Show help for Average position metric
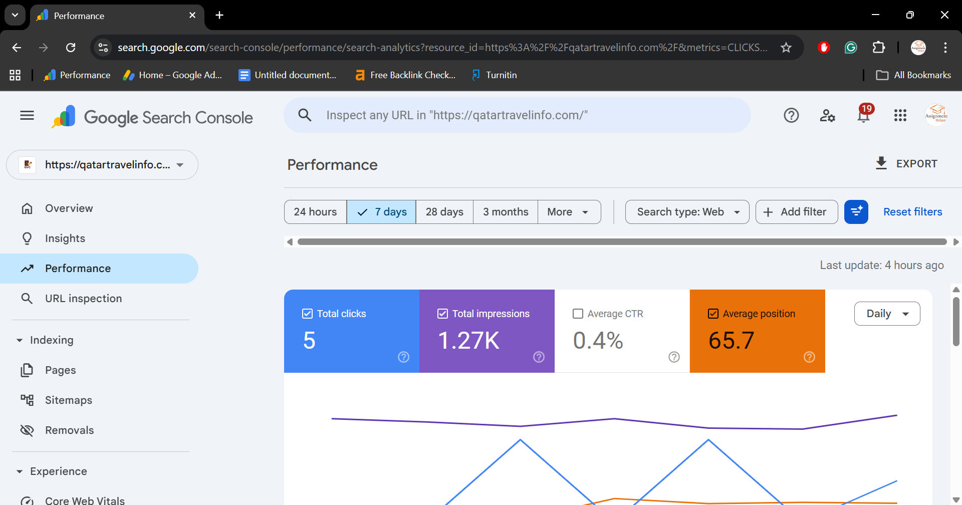962x505 pixels. click(x=809, y=357)
